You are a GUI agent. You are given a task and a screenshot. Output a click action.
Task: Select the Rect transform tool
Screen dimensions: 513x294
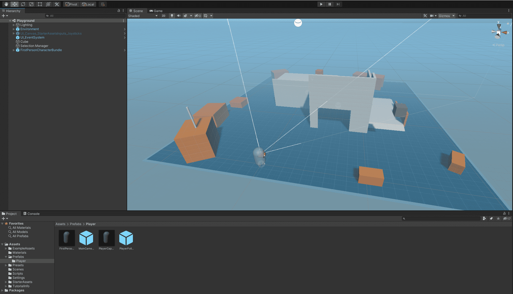40,4
